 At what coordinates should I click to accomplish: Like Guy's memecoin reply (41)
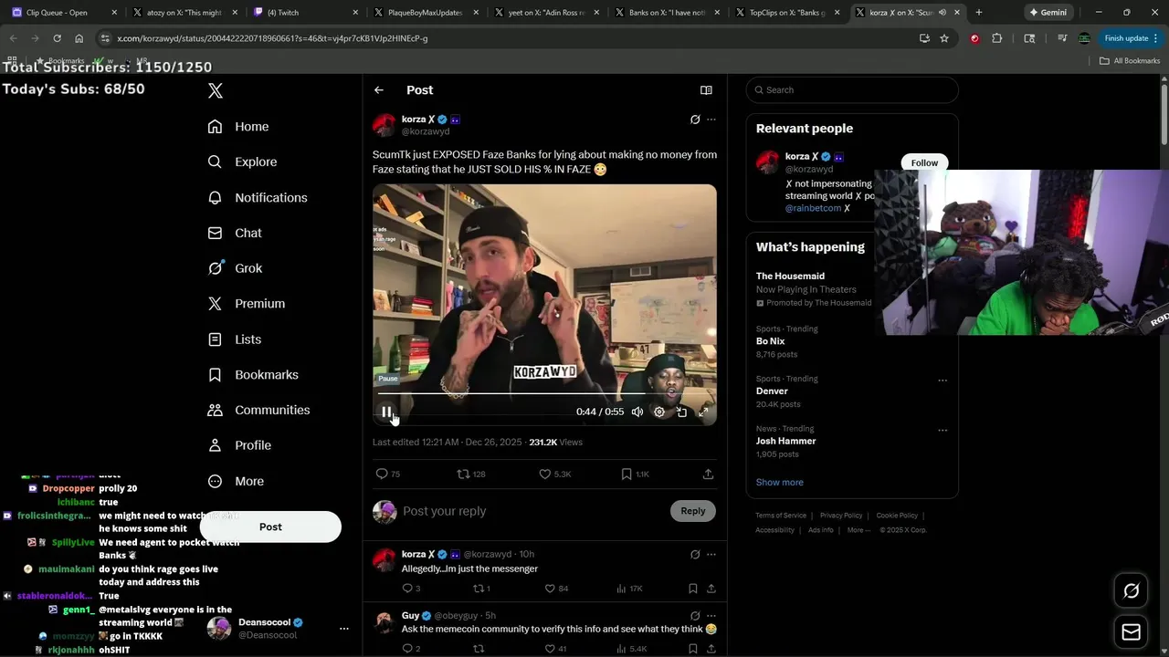click(558, 649)
